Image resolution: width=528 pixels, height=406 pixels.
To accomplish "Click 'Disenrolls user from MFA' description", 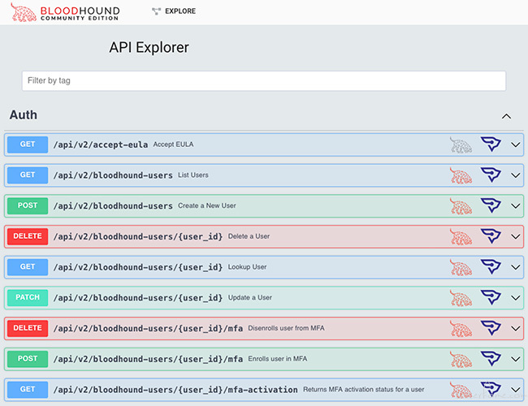I will tap(286, 328).
